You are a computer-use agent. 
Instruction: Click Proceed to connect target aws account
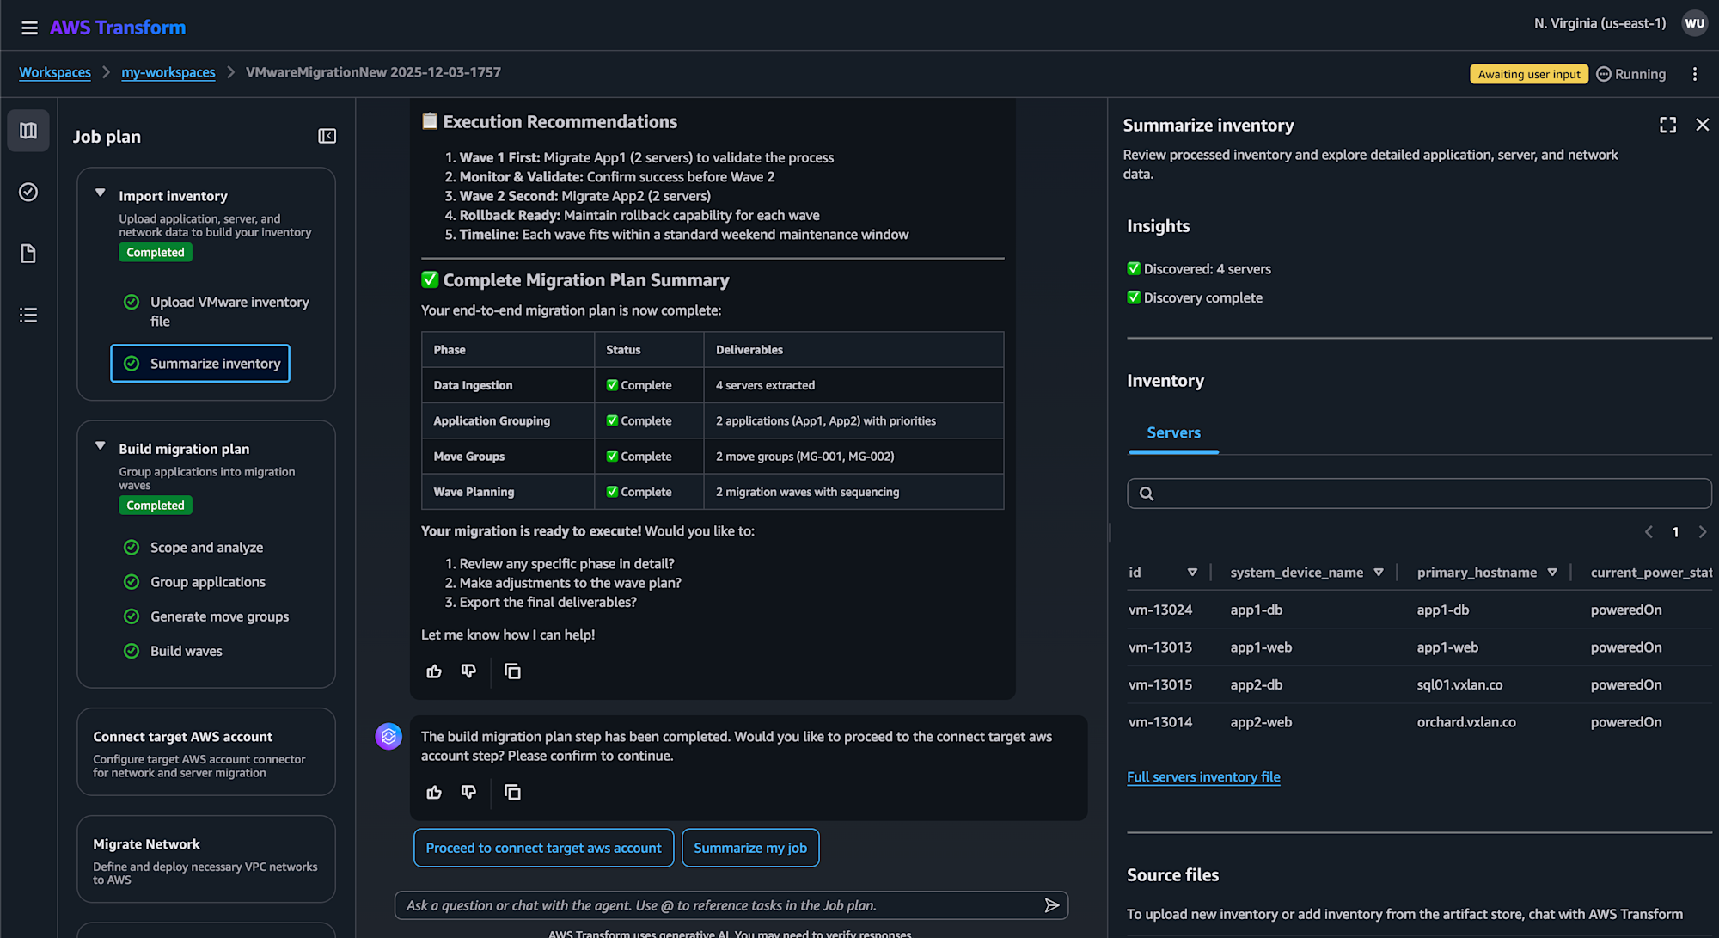pos(543,848)
